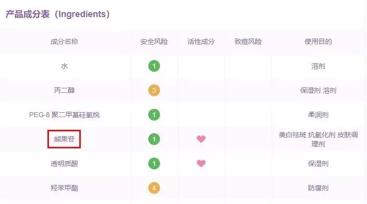The image size is (367, 204).
Task: Select the 致痘风险 column header
Action: pos(248,41)
